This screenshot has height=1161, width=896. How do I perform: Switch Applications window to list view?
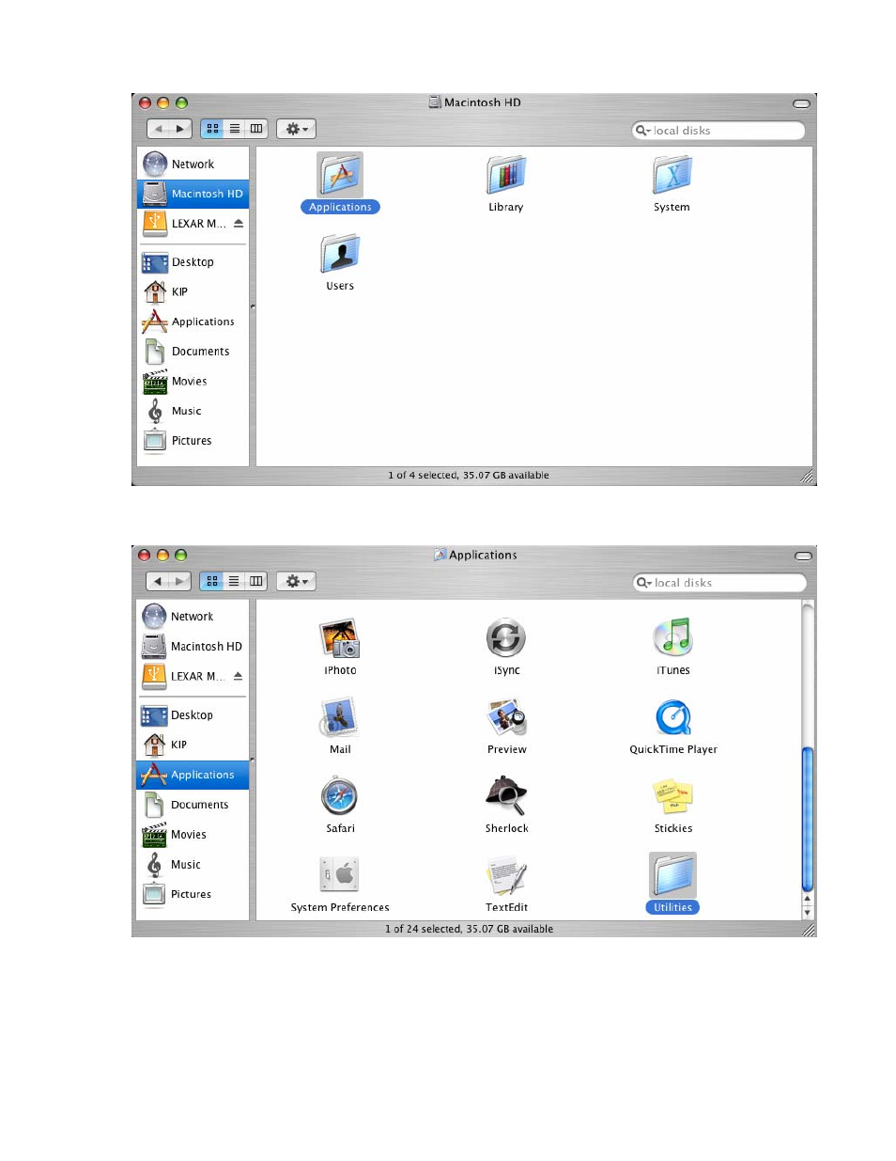click(234, 582)
